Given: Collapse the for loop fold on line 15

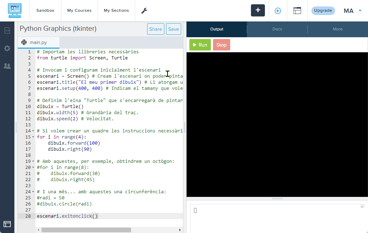Looking at the screenshot, I should (33, 137).
